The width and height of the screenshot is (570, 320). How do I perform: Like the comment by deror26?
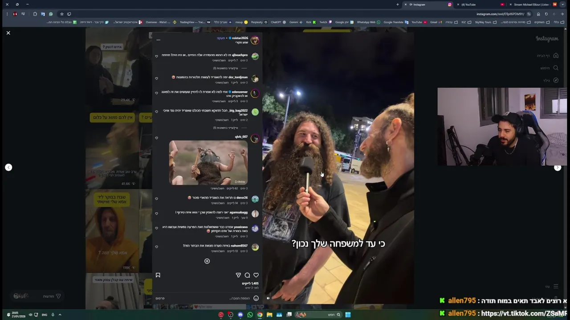(156, 199)
